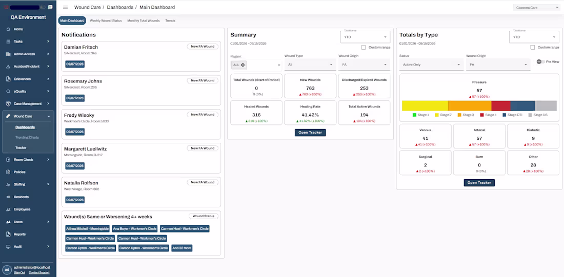
Task: Toggle the Pie View switch
Action: 540,62
